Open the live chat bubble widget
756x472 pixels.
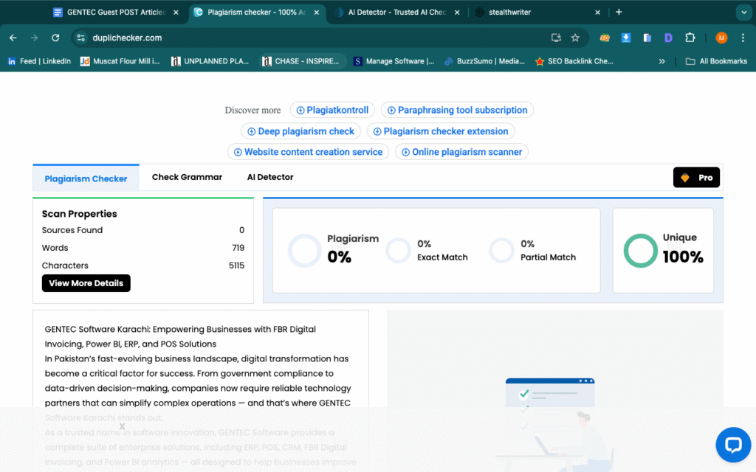(732, 444)
